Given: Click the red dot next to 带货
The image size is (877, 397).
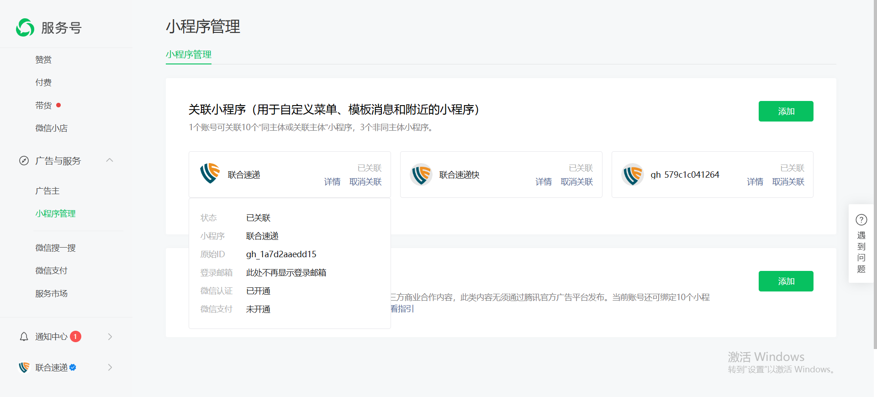Looking at the screenshot, I should coord(58,105).
